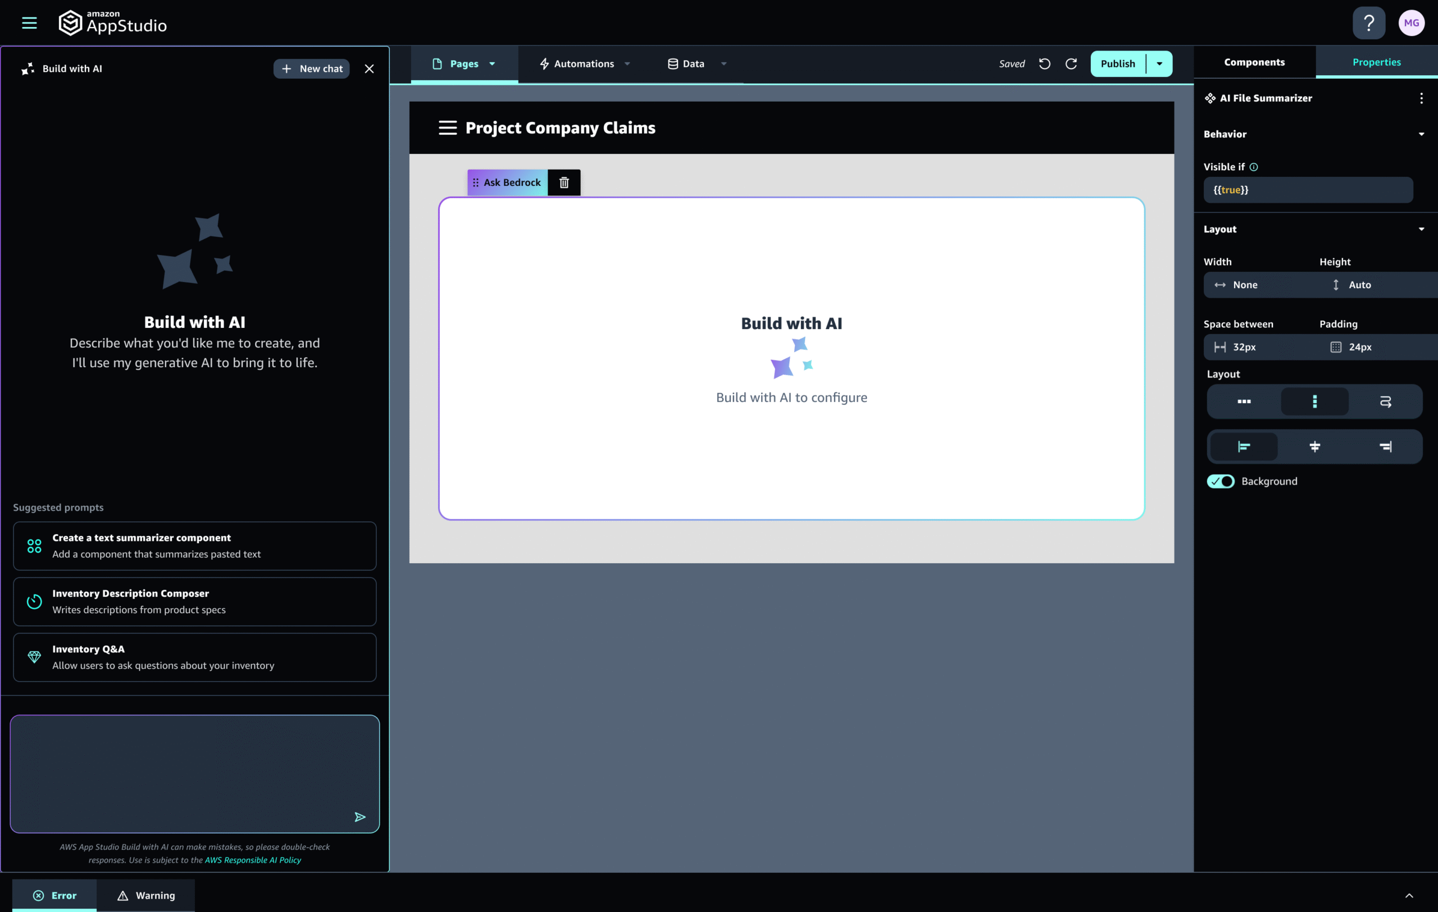Click the Visible if info icon

pos(1253,167)
